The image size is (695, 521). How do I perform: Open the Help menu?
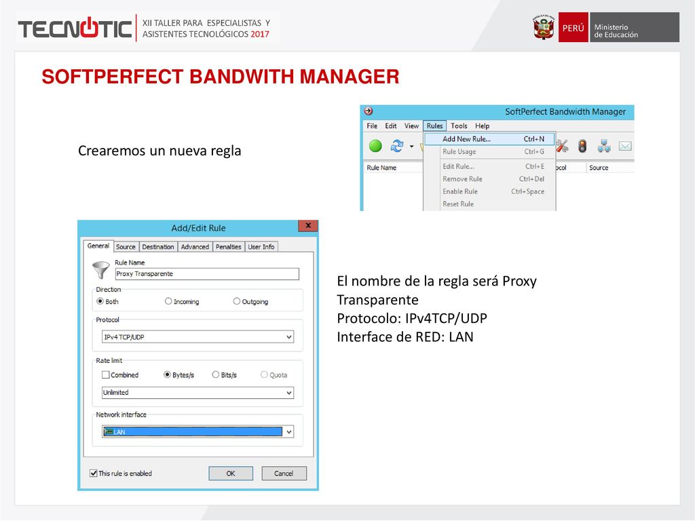pos(483,126)
